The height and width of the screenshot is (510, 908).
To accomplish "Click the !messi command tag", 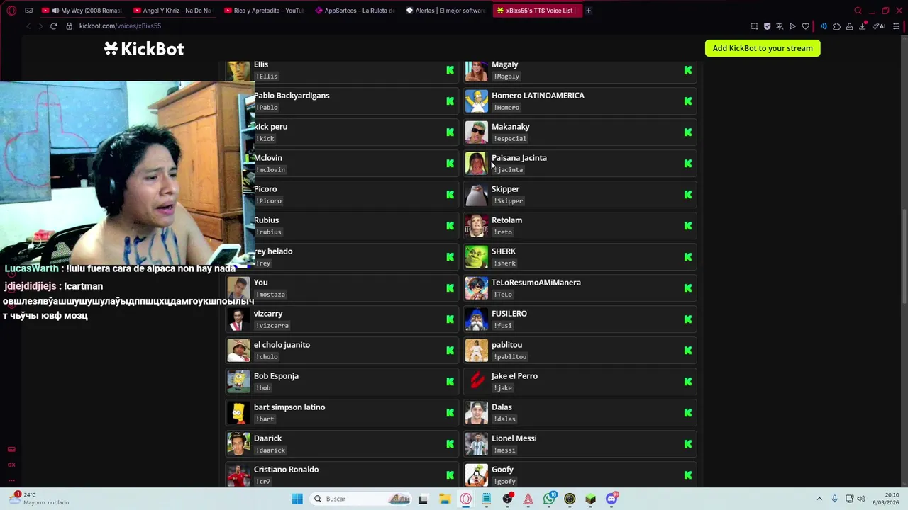I will pos(504,450).
